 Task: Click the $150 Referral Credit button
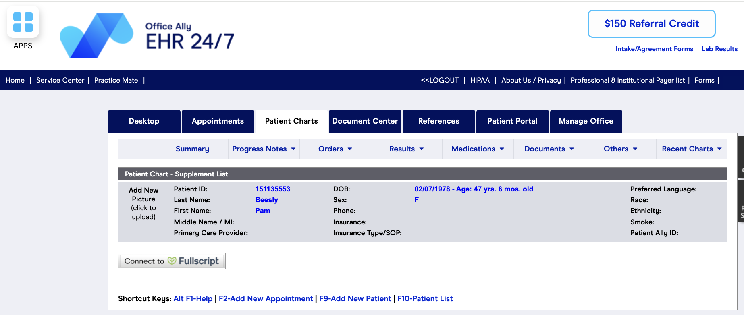[652, 24]
